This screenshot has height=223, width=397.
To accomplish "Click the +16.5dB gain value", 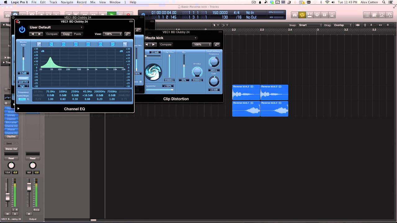I will pos(87,95).
